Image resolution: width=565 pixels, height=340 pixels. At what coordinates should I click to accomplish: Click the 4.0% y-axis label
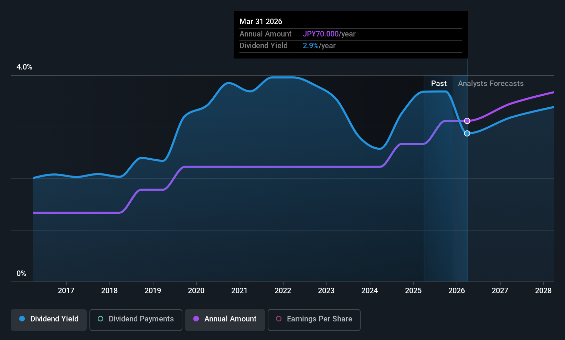tap(24, 67)
